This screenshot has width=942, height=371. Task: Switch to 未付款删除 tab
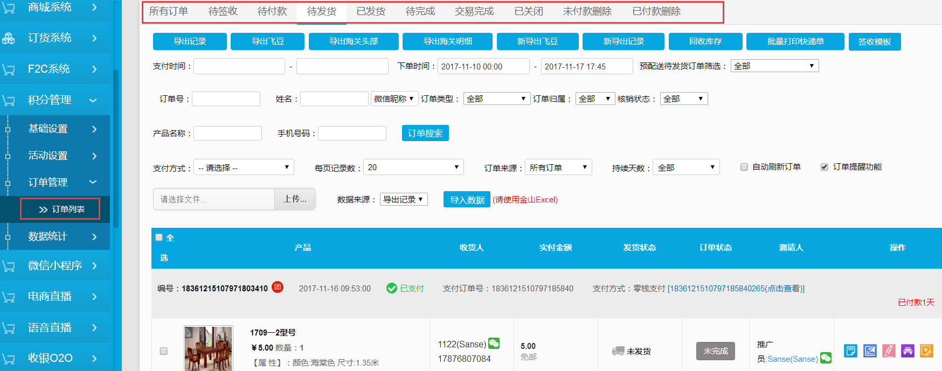point(587,11)
